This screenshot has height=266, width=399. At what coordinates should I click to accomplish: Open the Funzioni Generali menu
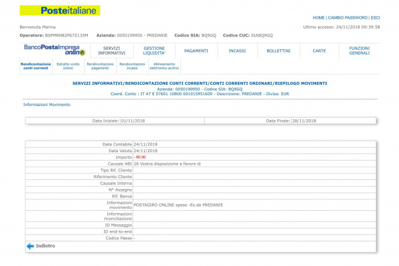pos(359,50)
